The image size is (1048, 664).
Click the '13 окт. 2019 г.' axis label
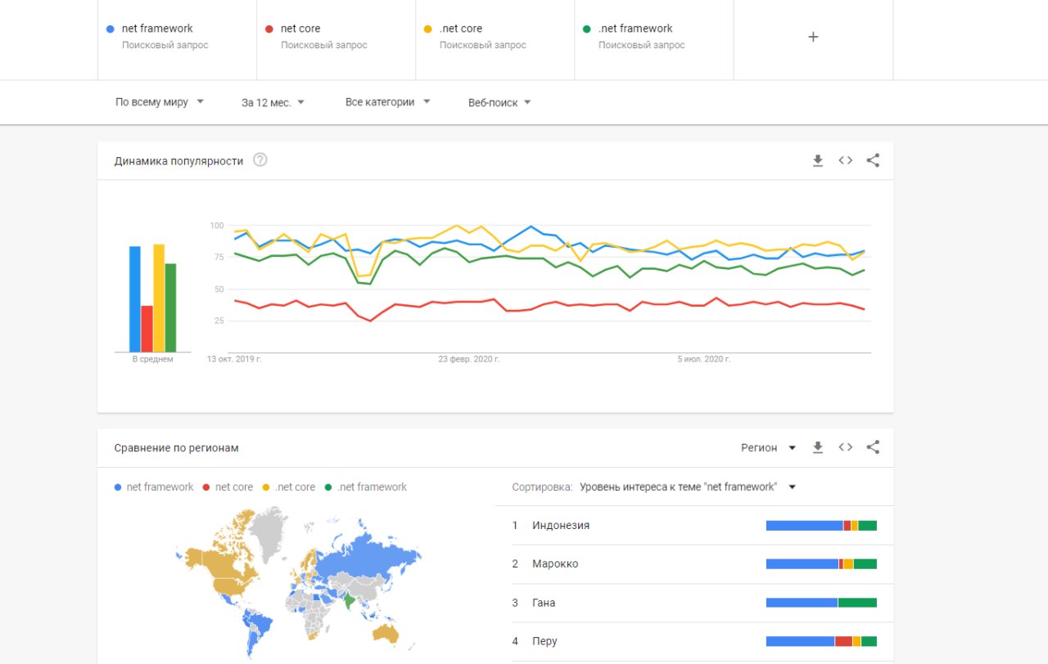coord(234,359)
